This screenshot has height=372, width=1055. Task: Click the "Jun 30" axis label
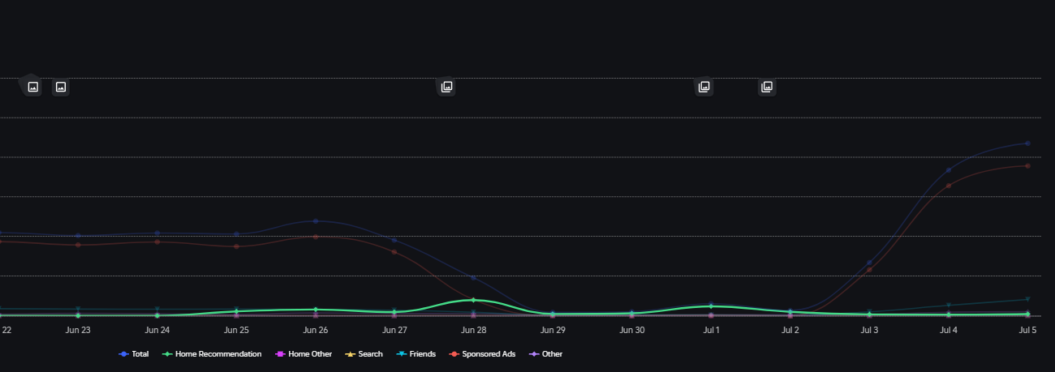[631, 331]
